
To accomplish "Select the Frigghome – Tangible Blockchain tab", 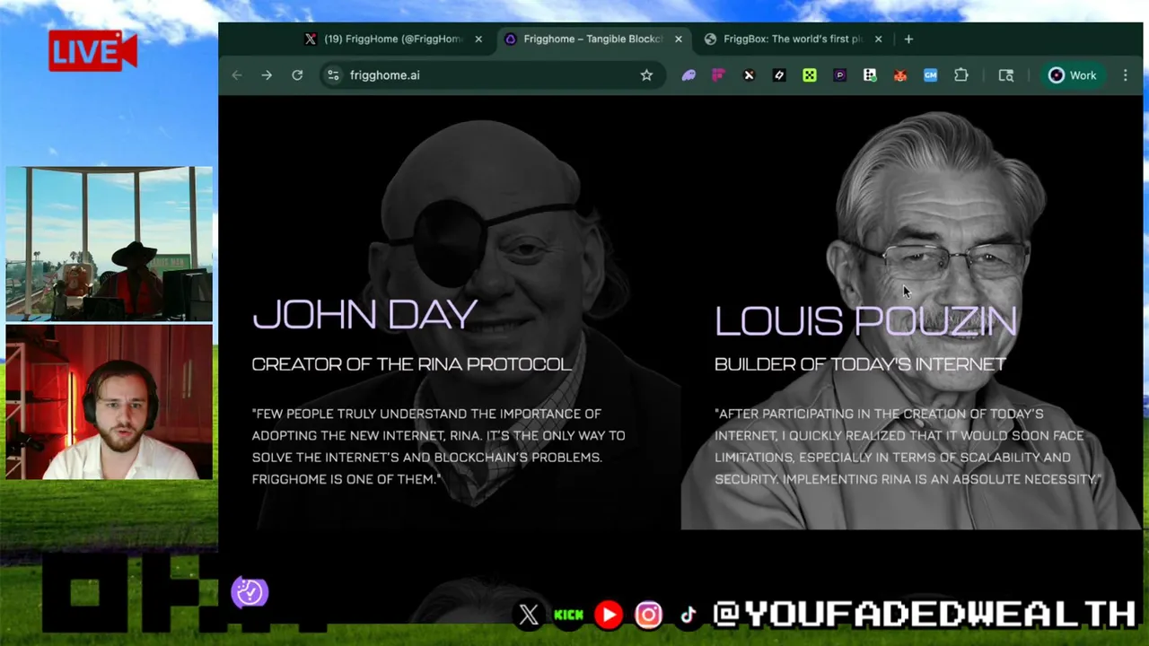I will pyautogui.click(x=592, y=39).
